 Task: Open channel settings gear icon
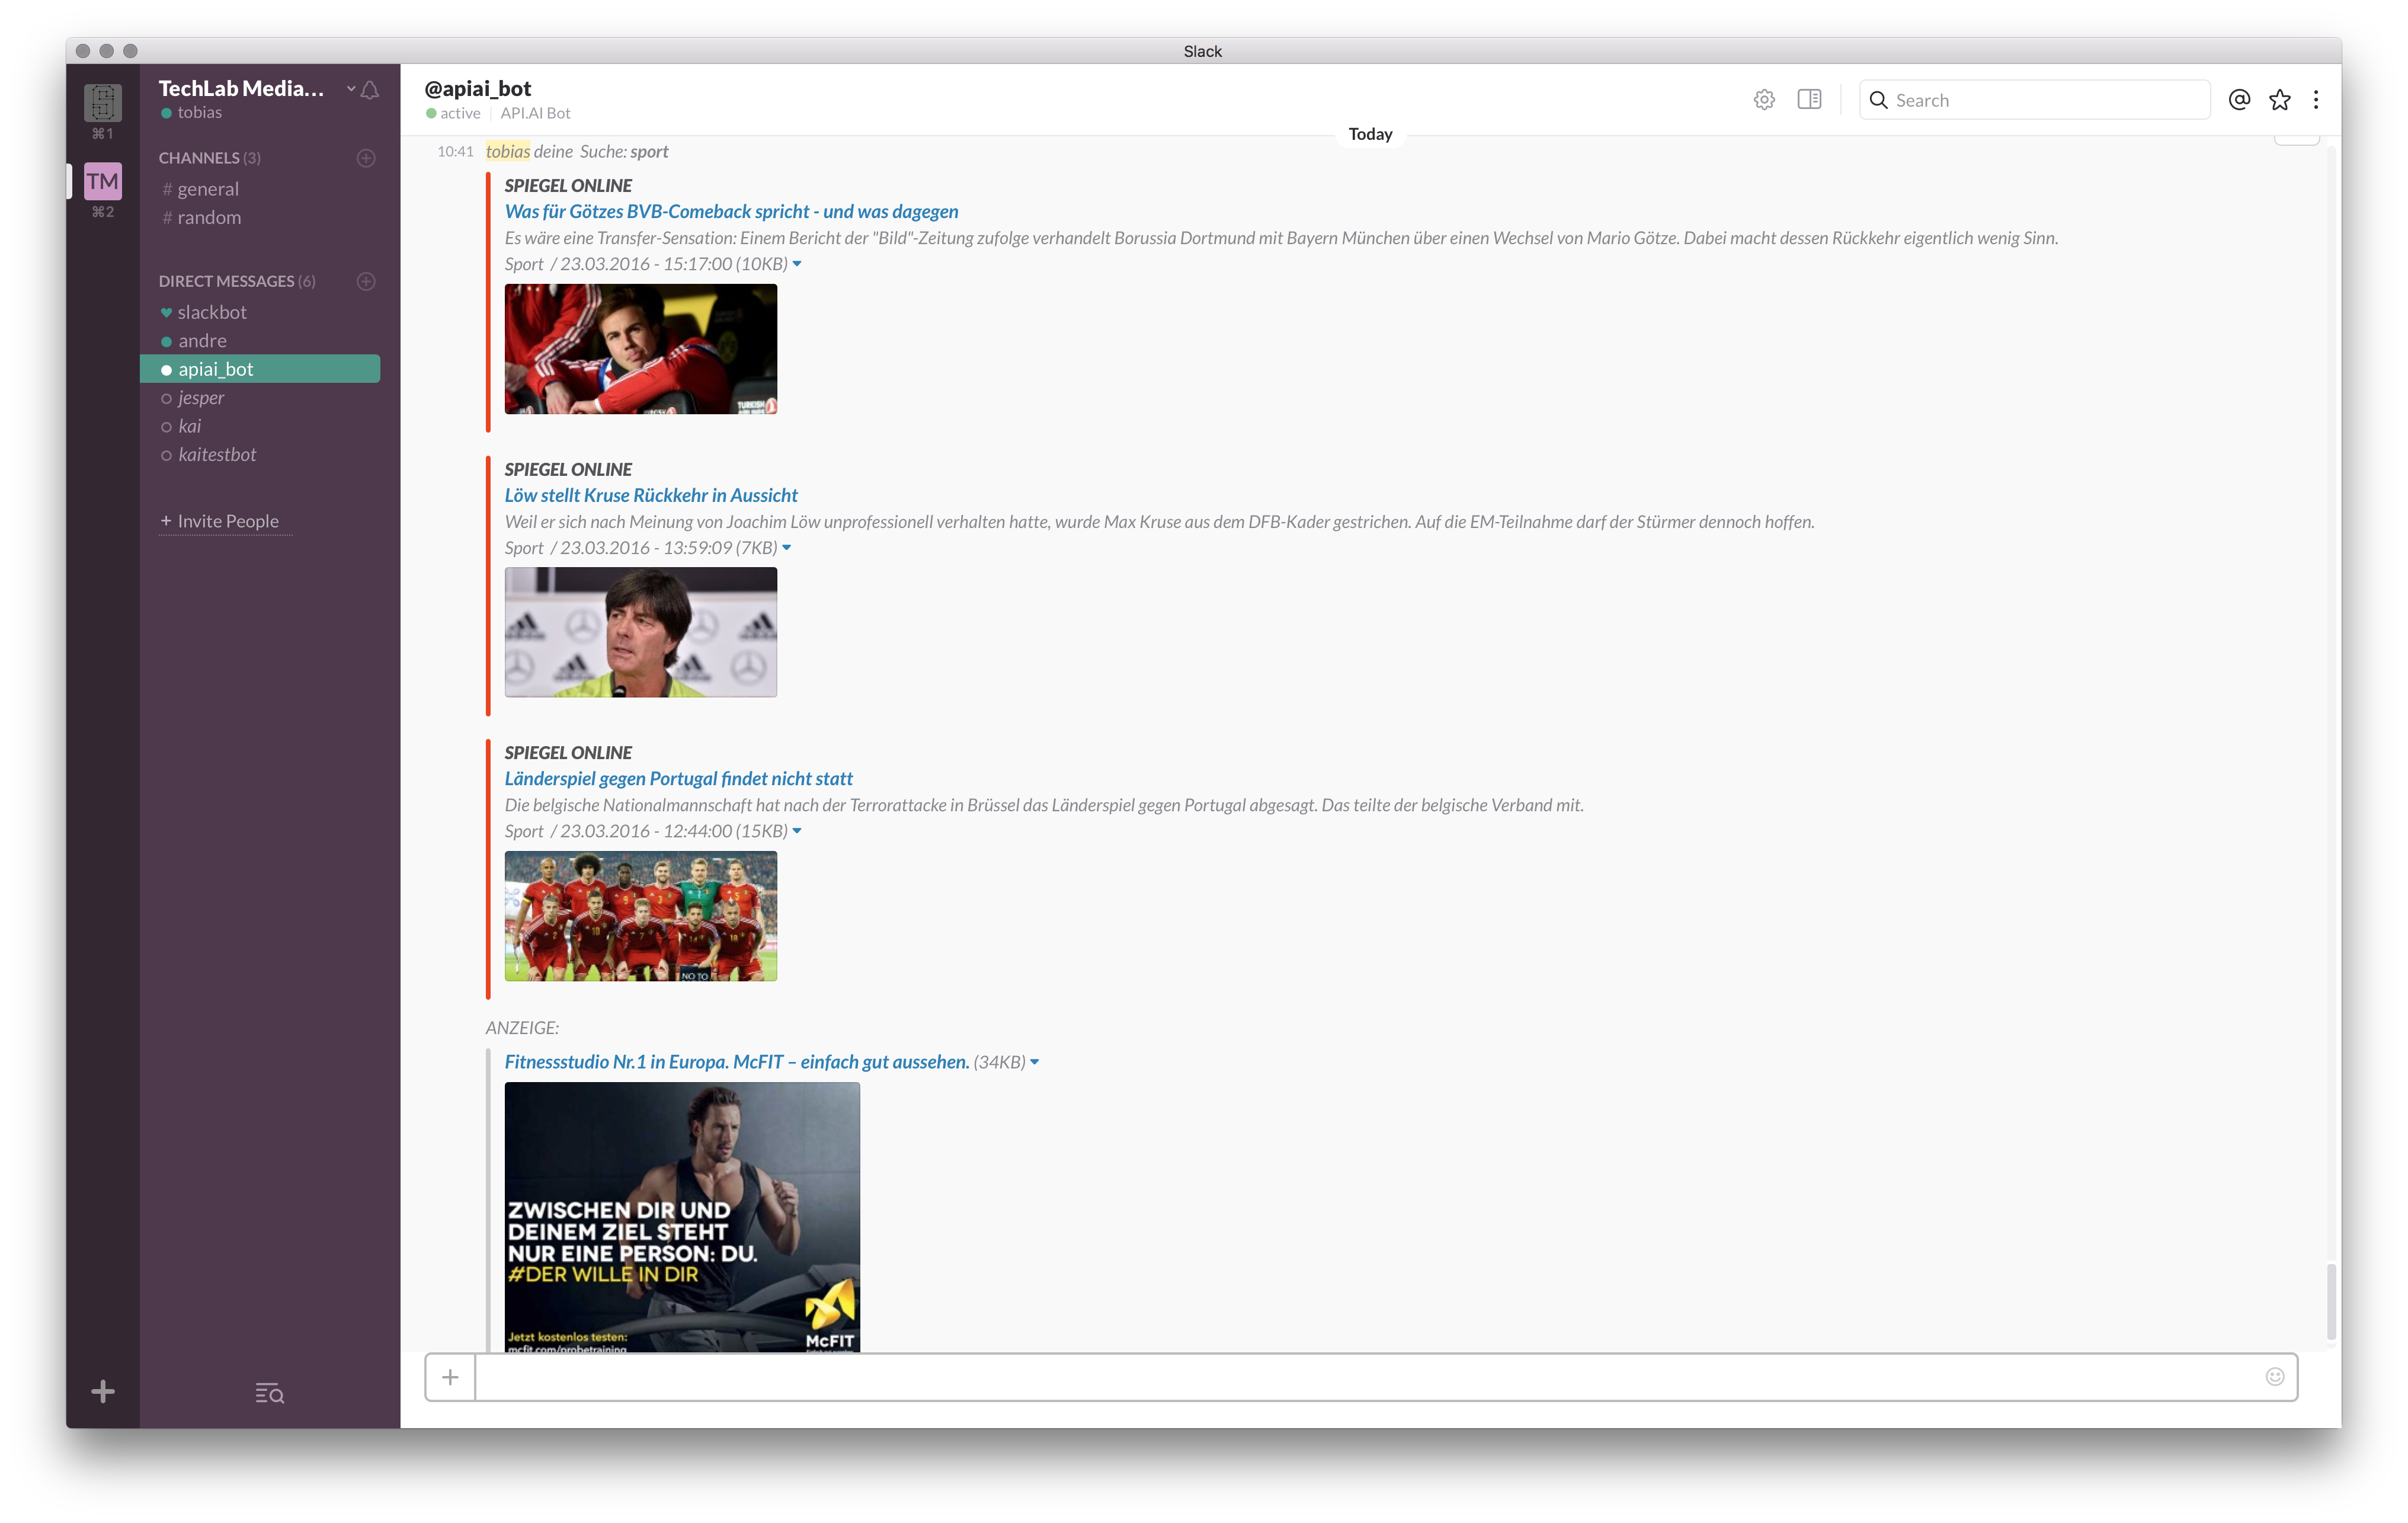(1764, 100)
